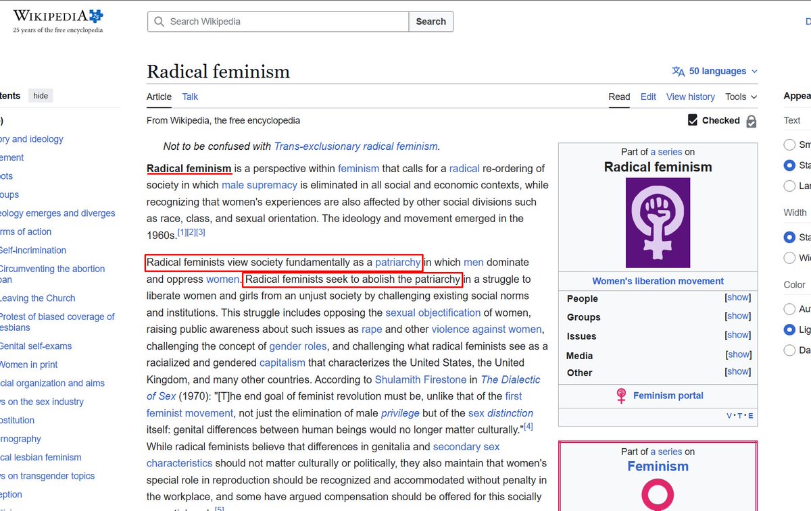Open the View history tab
Image resolution: width=811 pixels, height=511 pixels.
pyautogui.click(x=691, y=97)
